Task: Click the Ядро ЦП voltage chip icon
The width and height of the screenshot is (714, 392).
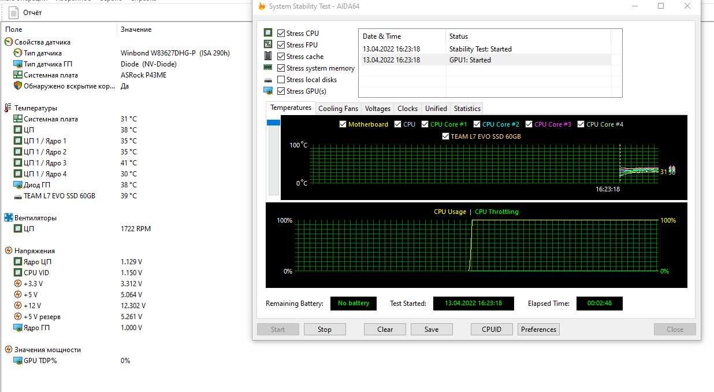Action: click(x=18, y=262)
